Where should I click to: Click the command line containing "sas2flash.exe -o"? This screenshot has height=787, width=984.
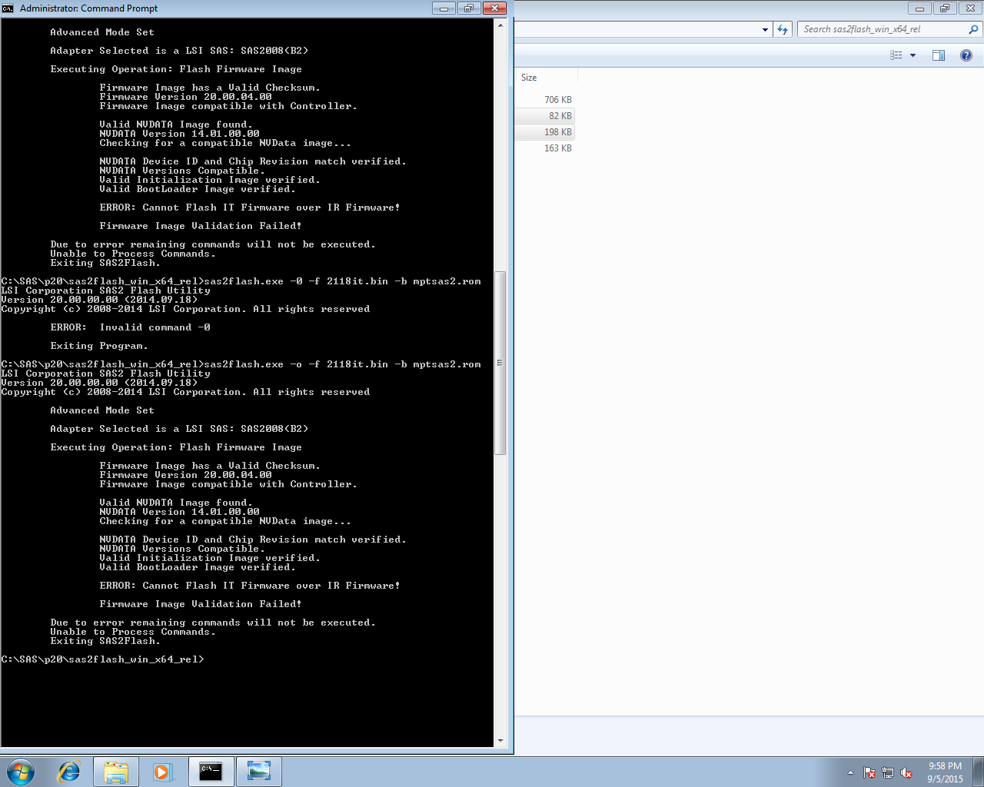[241, 364]
